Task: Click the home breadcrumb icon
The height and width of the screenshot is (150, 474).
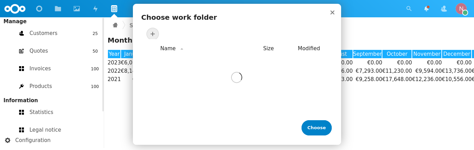Action: pyautogui.click(x=115, y=25)
